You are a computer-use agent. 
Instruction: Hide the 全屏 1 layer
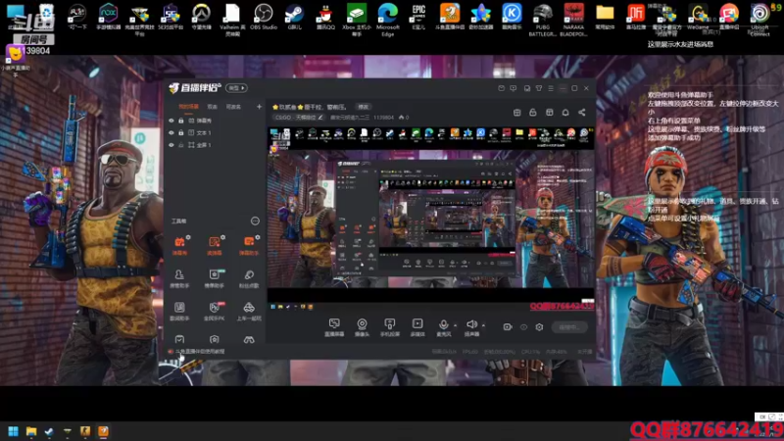171,144
